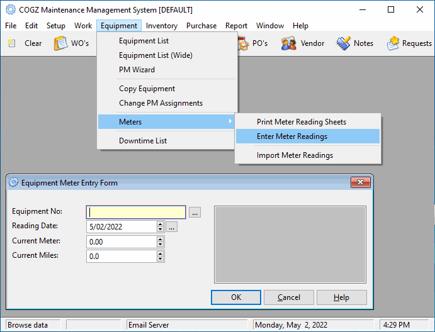The image size is (435, 332).
Task: Confirm with the OK button
Action: click(x=236, y=297)
